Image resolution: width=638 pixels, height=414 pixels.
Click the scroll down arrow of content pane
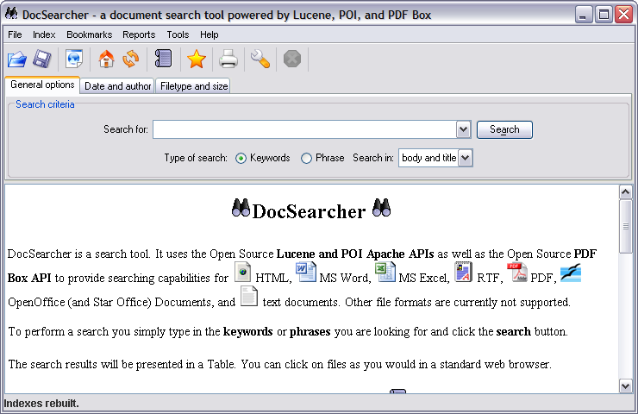[626, 386]
